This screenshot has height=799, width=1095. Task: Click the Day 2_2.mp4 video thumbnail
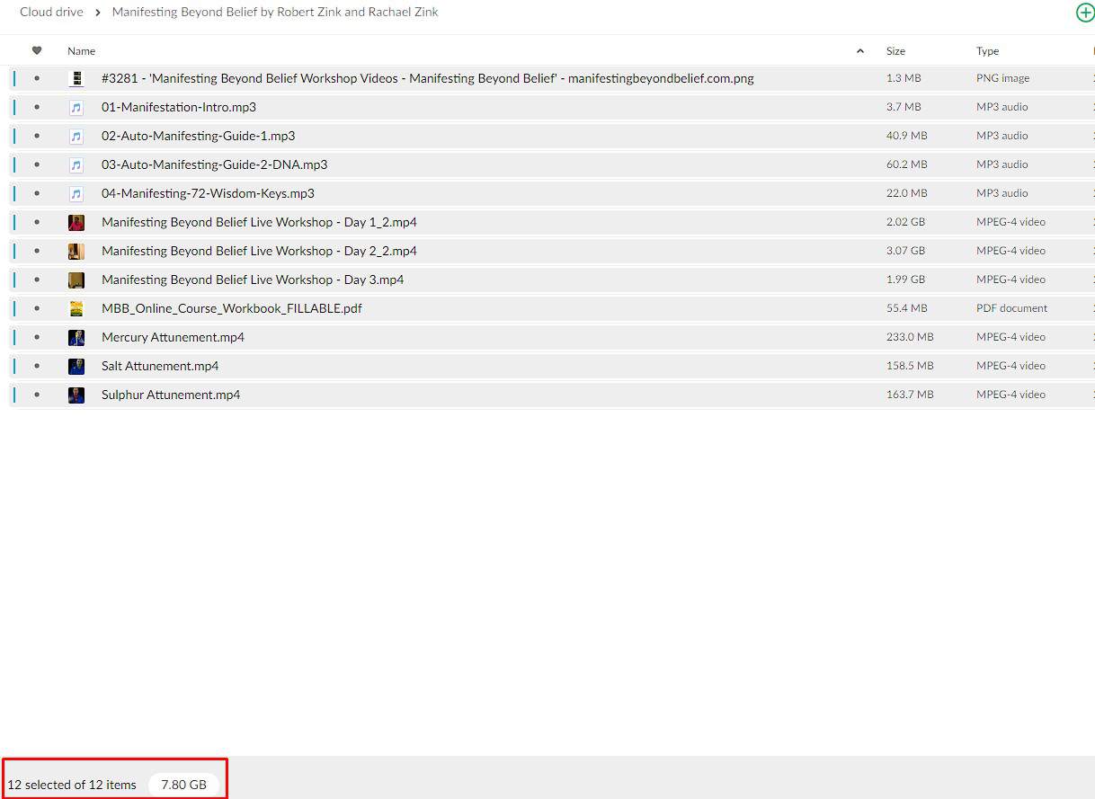coord(76,251)
